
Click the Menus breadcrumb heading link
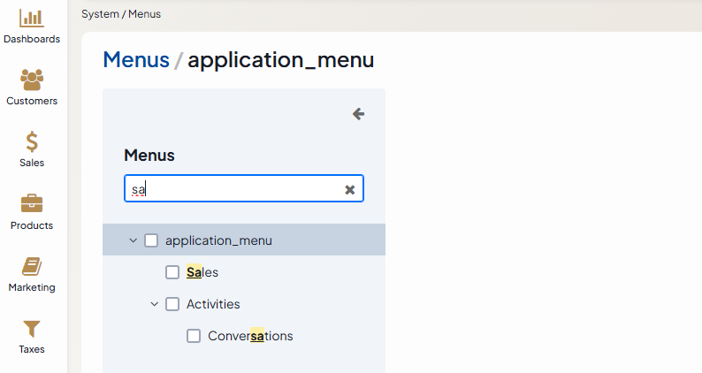pyautogui.click(x=136, y=59)
